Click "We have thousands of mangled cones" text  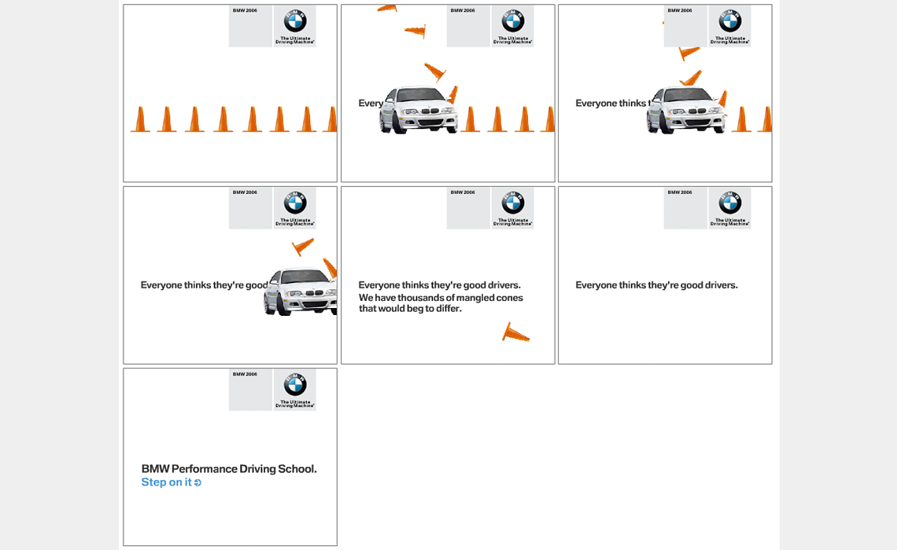441,298
